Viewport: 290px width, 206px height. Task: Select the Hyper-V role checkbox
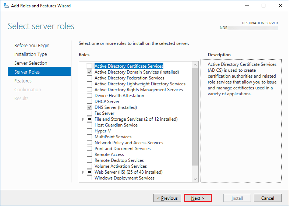tap(89, 131)
